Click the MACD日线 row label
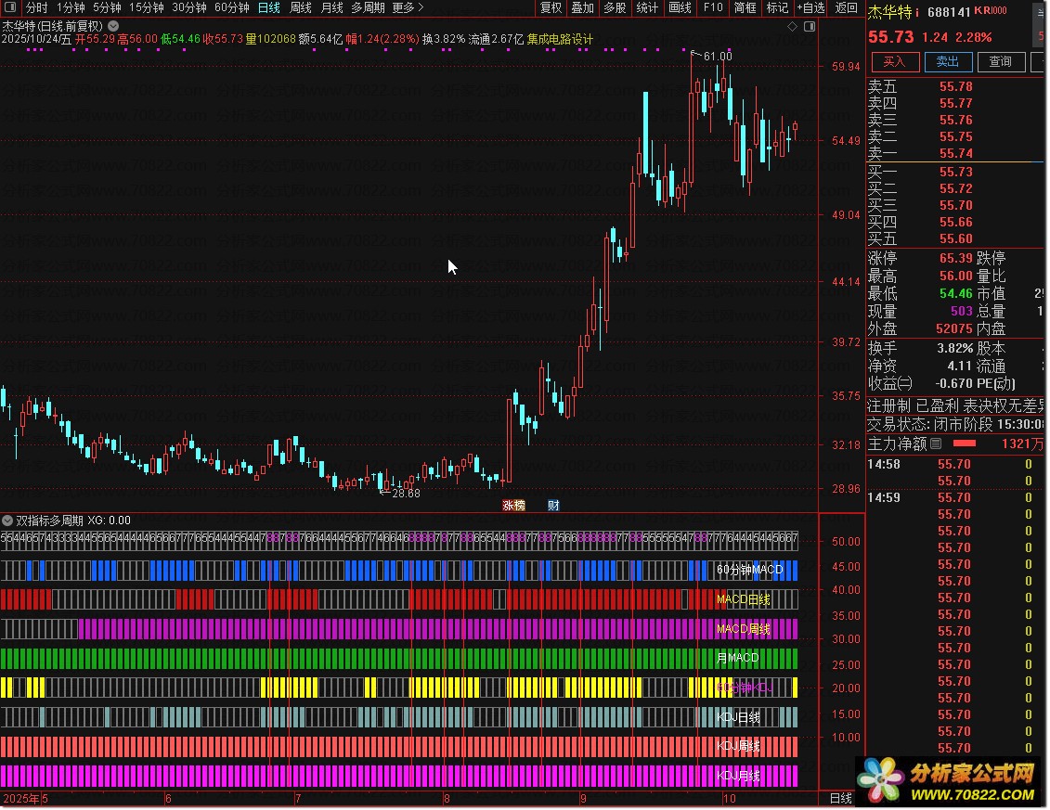Viewport: 1050px width, 810px height. tap(744, 599)
